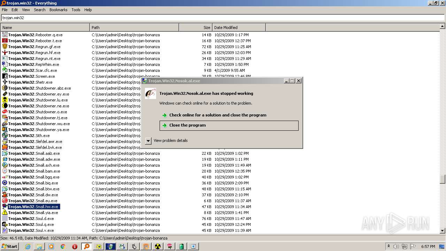Image resolution: width=446 pixels, height=251 pixels.
Task: Click the scroll down arrow of results list
Action: coord(443,230)
